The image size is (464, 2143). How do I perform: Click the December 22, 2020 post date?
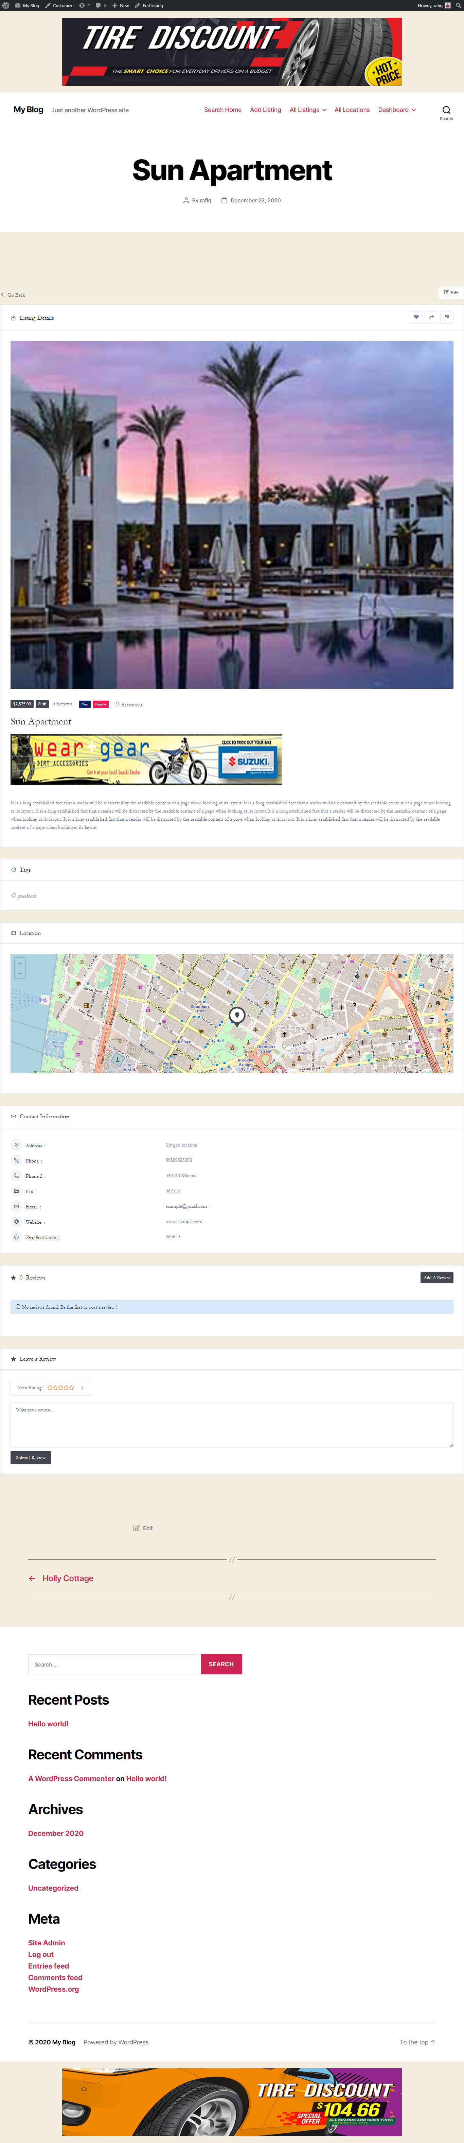click(255, 200)
